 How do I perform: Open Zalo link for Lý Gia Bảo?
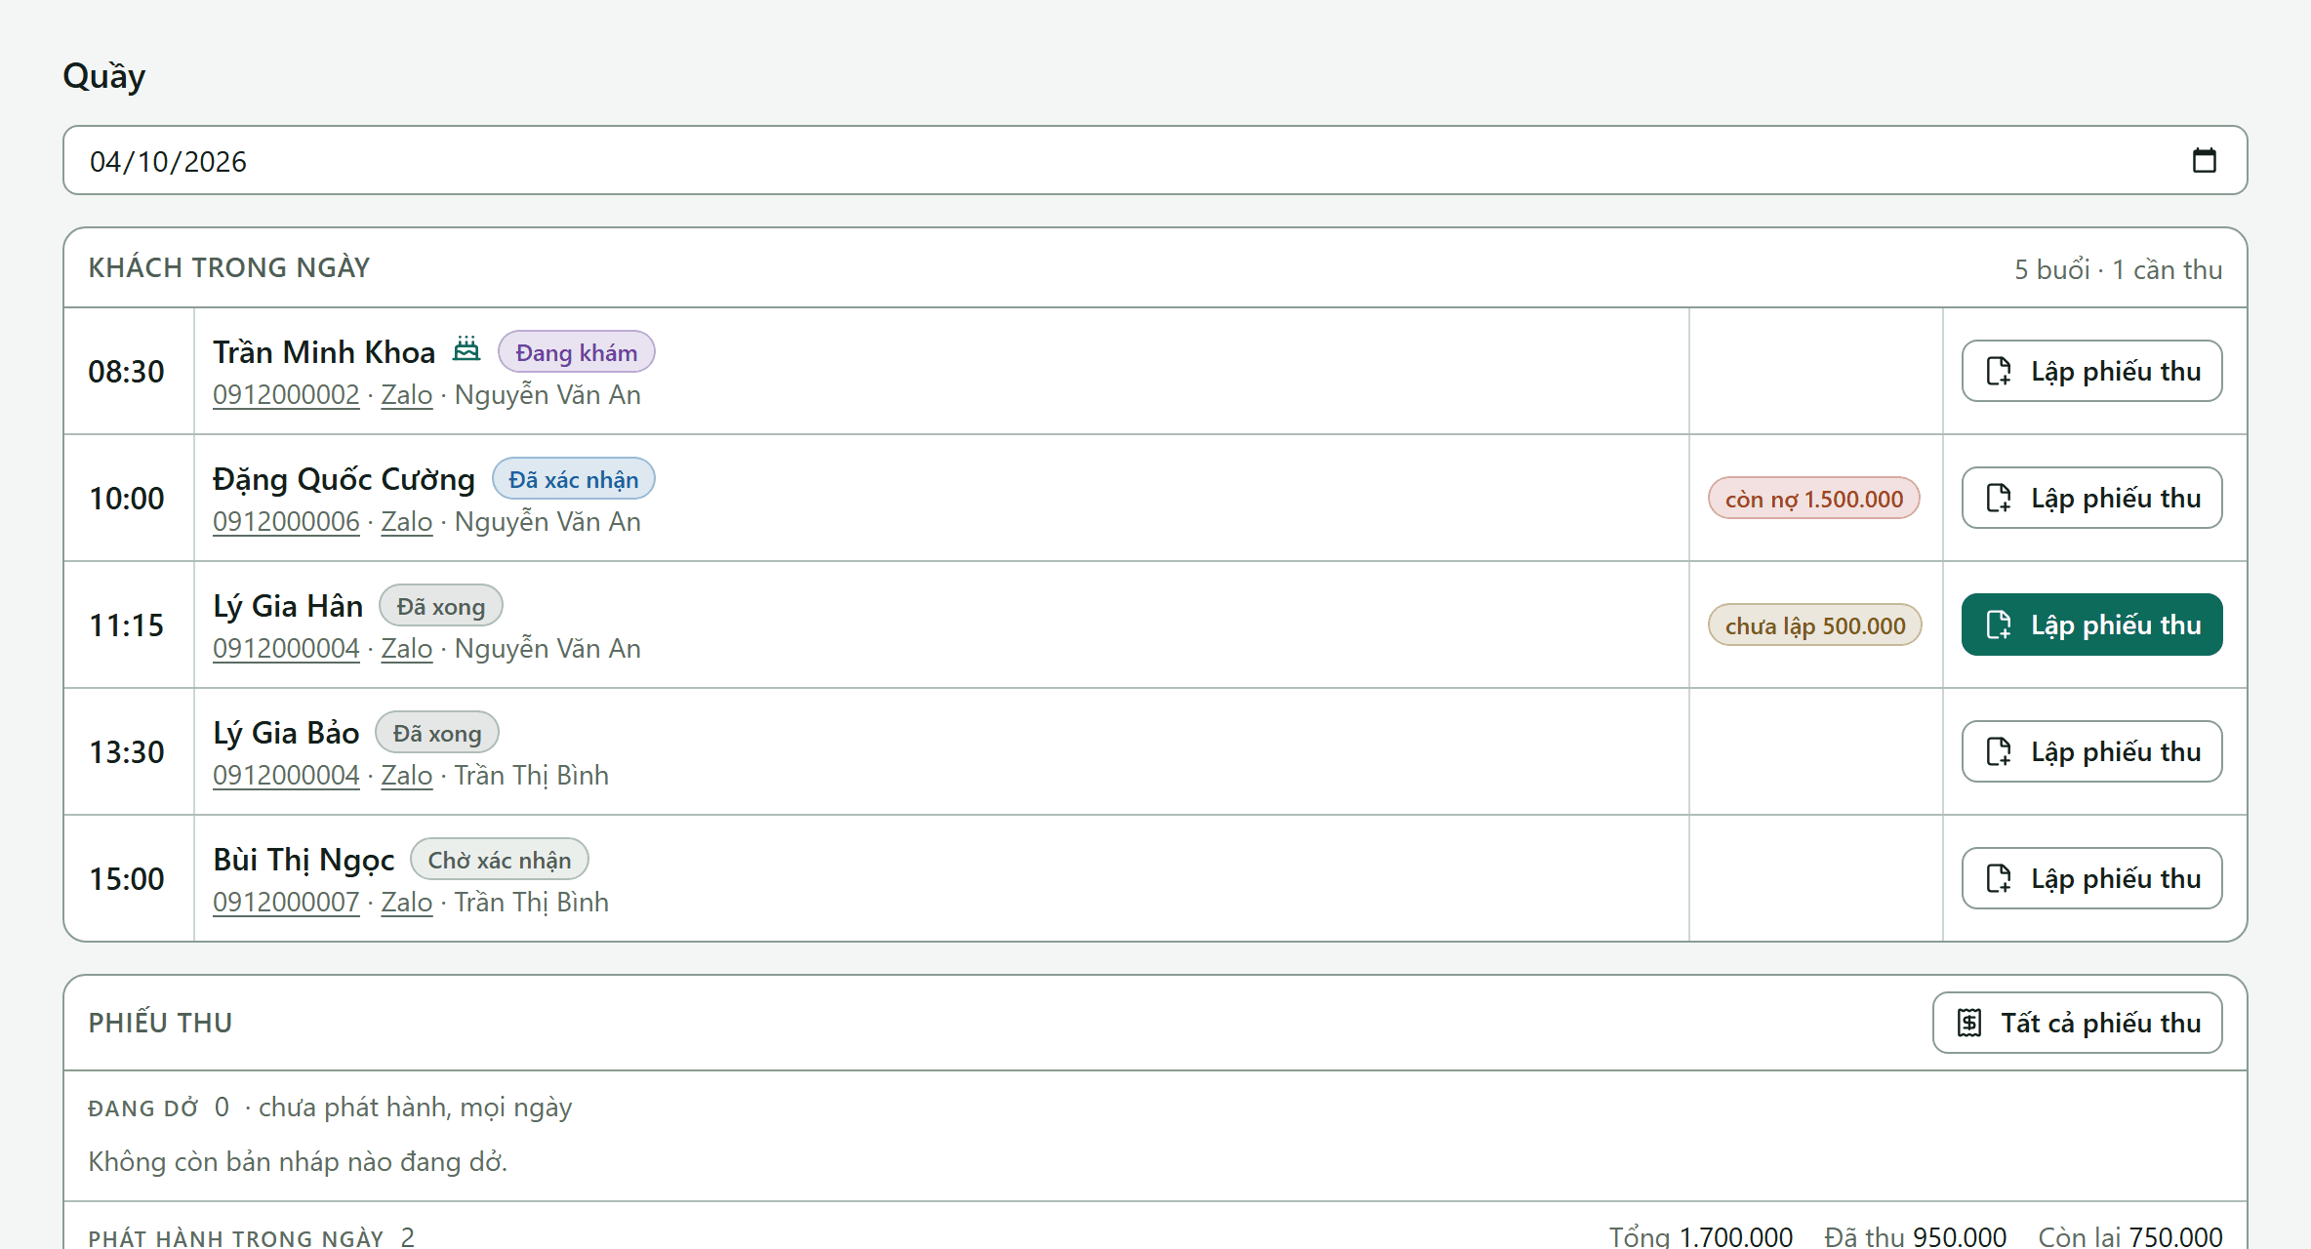[407, 776]
